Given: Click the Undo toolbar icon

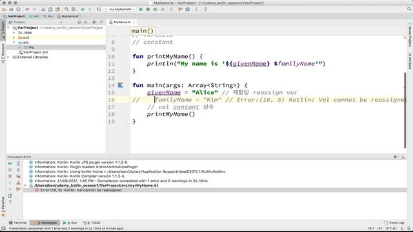Looking at the screenshot, I should 27,9.
